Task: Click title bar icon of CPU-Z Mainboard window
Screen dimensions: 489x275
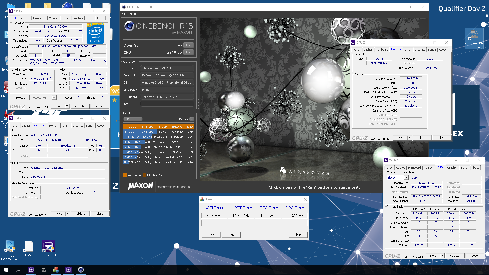Action: (11, 118)
